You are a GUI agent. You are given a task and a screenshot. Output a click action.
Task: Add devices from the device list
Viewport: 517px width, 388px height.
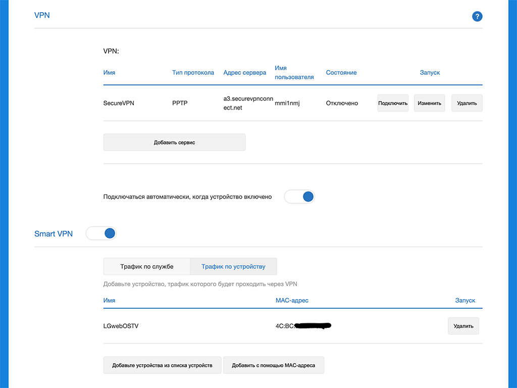[x=162, y=365]
